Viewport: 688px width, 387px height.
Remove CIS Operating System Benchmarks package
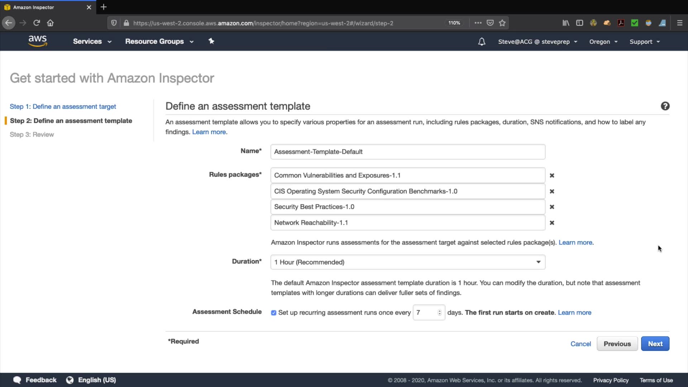point(552,191)
